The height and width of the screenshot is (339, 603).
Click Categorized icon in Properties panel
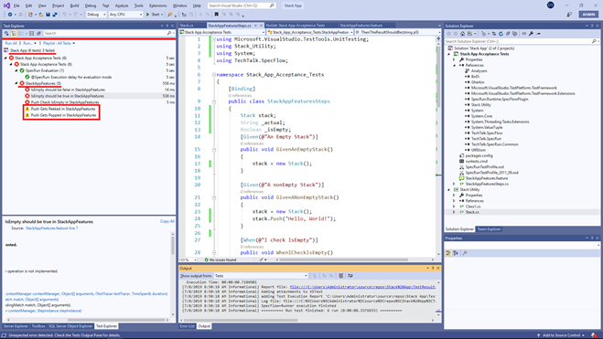tap(448, 253)
